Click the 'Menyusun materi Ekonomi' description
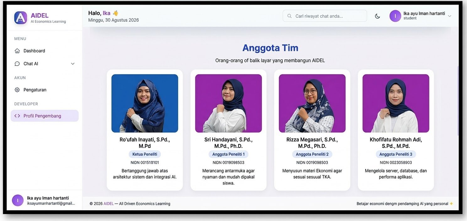This screenshot has width=467, height=221. (312, 174)
